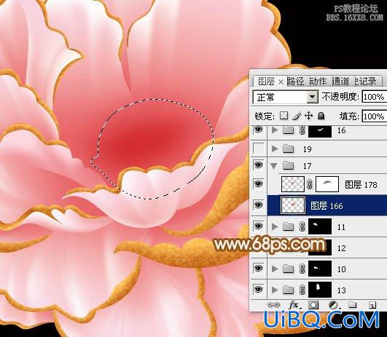
Task: Lock transparent pixels
Action: coord(284,116)
